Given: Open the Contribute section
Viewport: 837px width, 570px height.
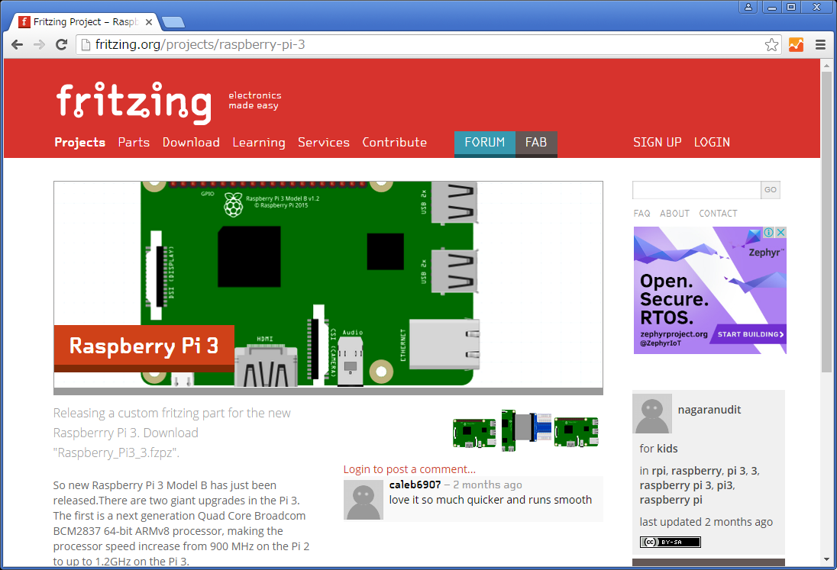Looking at the screenshot, I should [x=395, y=143].
